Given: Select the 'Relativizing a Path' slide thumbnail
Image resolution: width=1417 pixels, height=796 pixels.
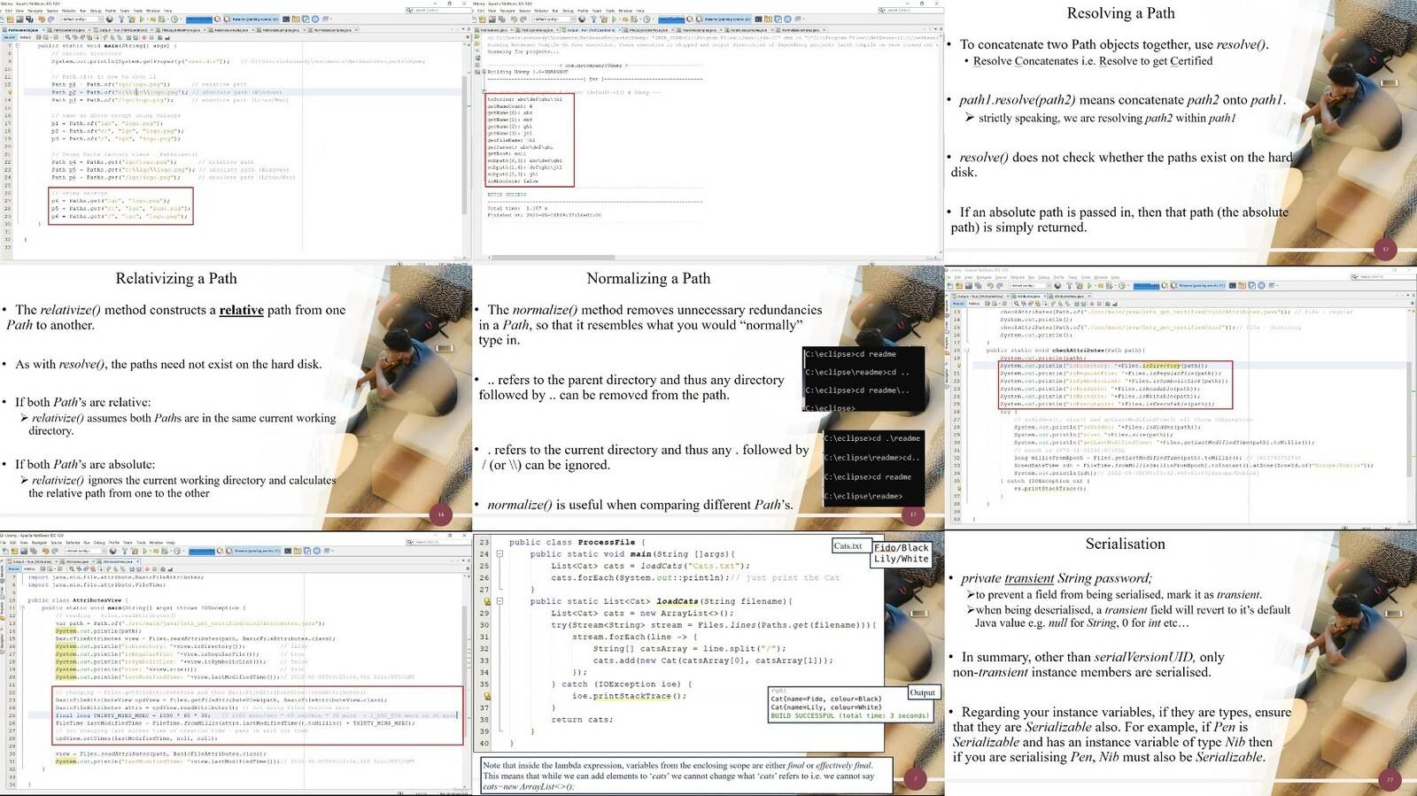Looking at the screenshot, I should coord(236,398).
